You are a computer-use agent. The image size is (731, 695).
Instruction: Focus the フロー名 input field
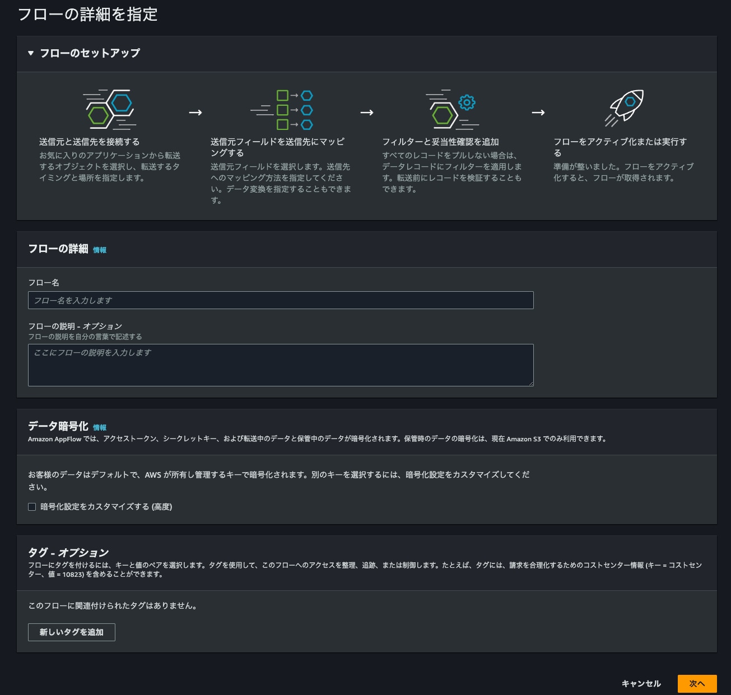281,300
